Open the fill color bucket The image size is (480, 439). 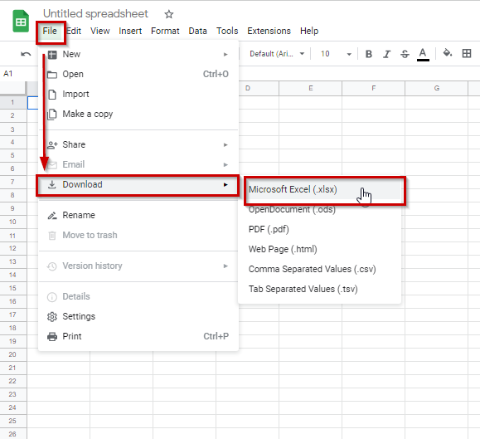pyautogui.click(x=448, y=53)
